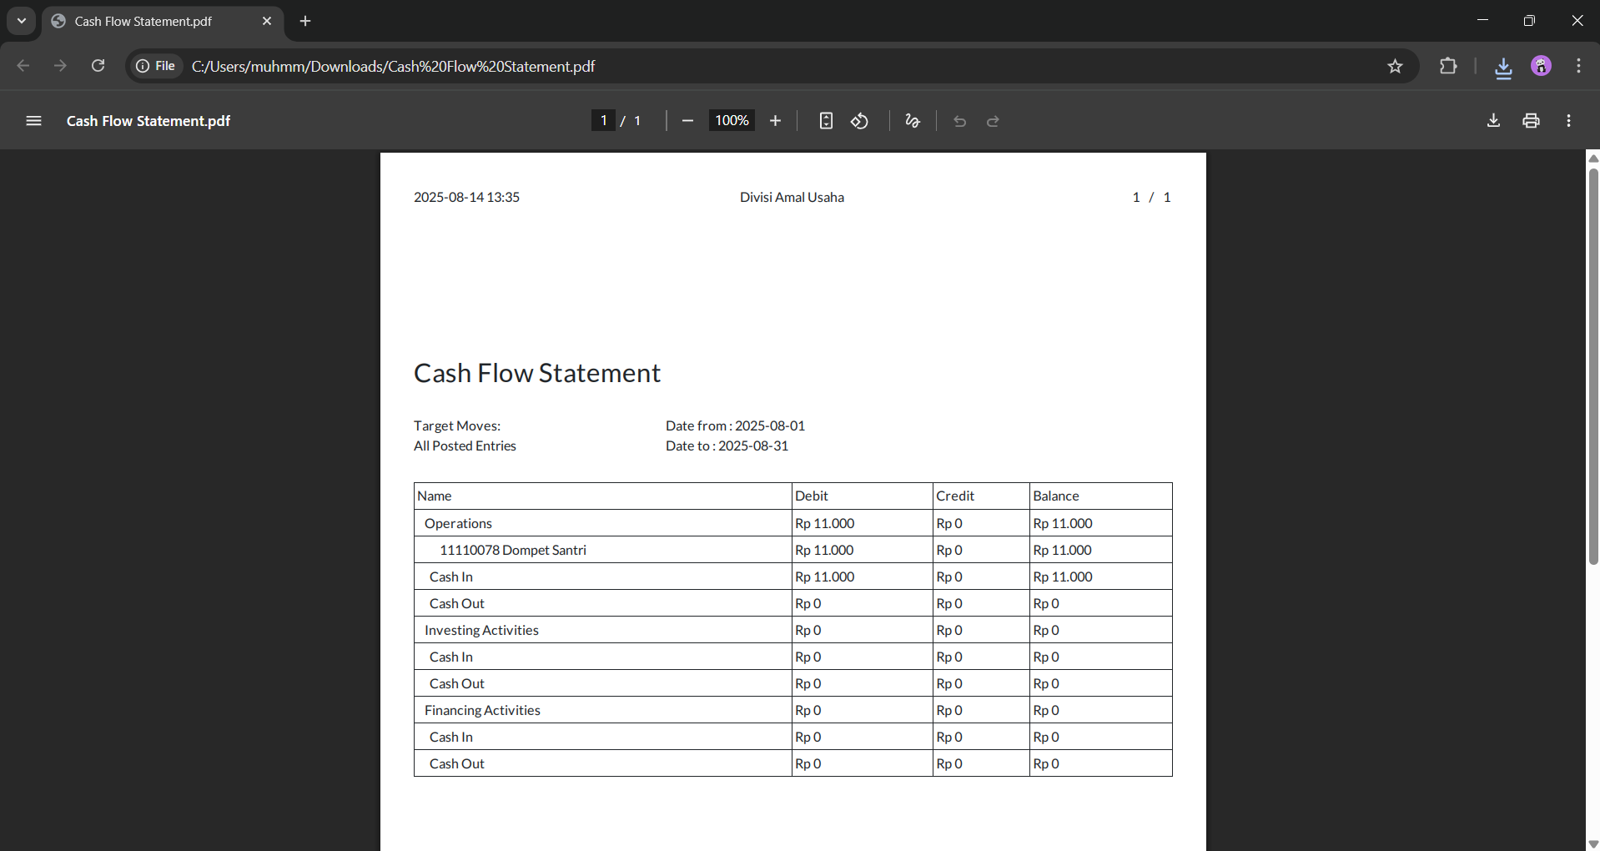Select the Cash Flow Statement.pdf tab
Image resolution: width=1600 pixels, height=851 pixels.
click(150, 21)
